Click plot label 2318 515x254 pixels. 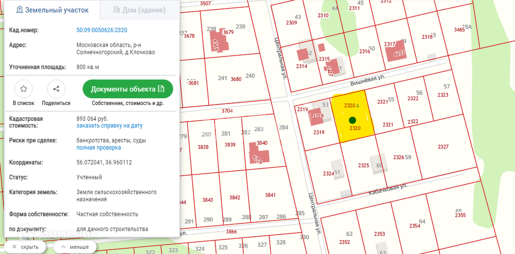pos(427,37)
